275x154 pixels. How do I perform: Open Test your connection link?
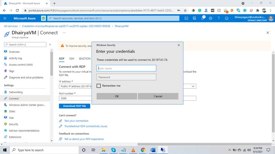point(76,121)
